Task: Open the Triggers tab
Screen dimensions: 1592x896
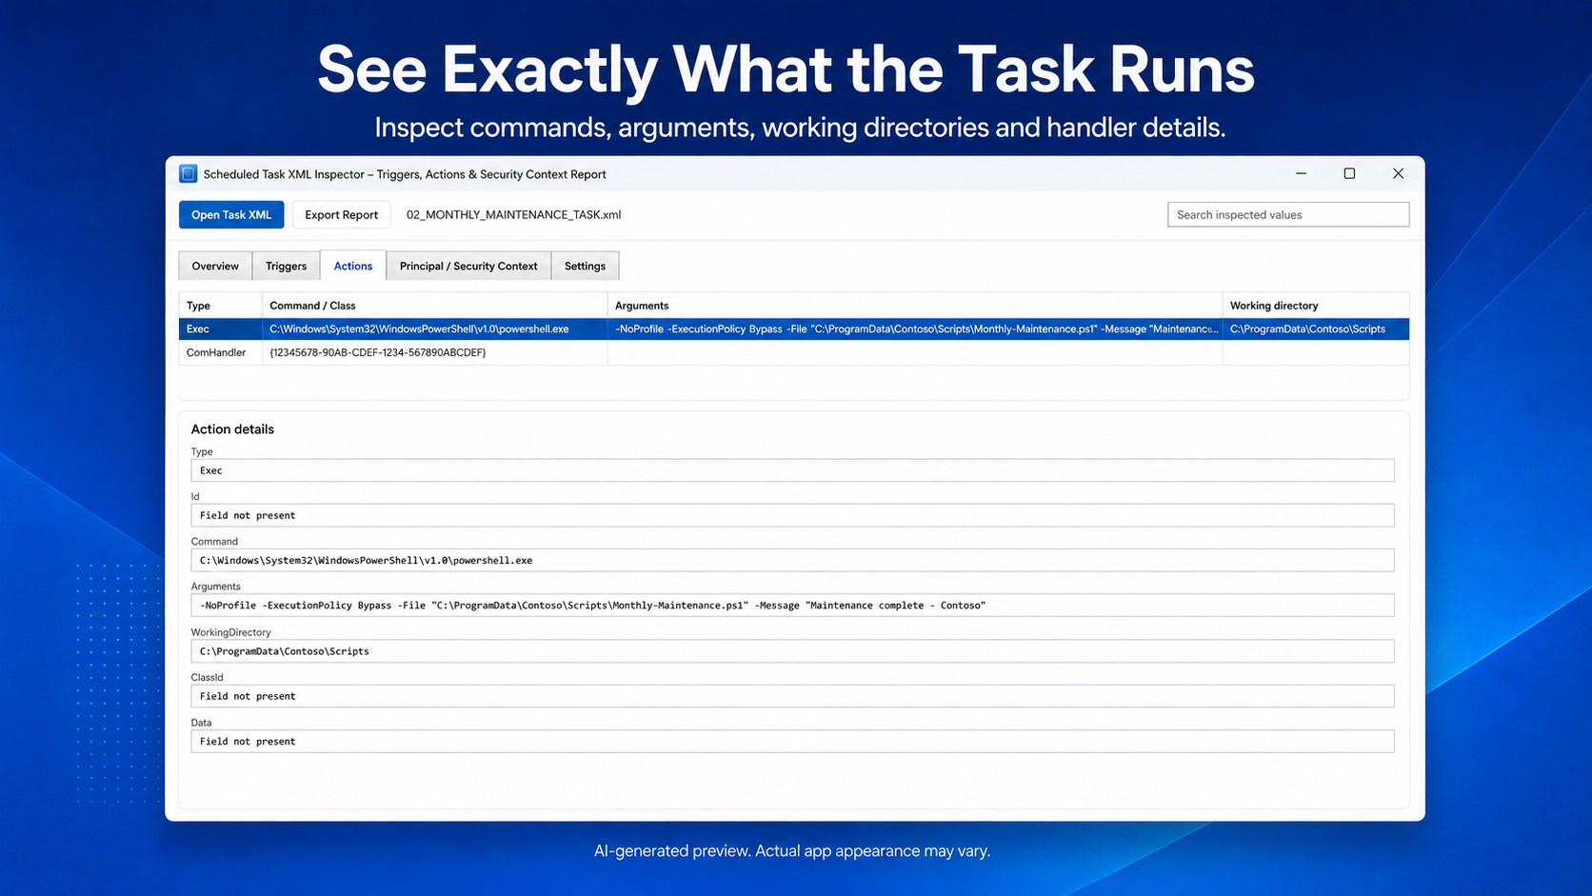Action: (x=286, y=266)
